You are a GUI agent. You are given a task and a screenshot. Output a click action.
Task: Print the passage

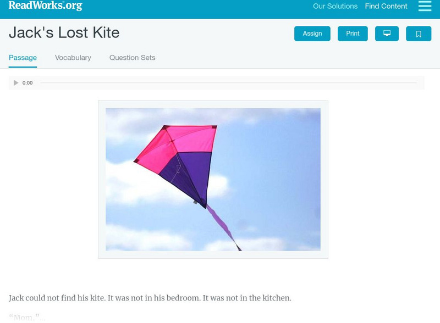point(353,34)
